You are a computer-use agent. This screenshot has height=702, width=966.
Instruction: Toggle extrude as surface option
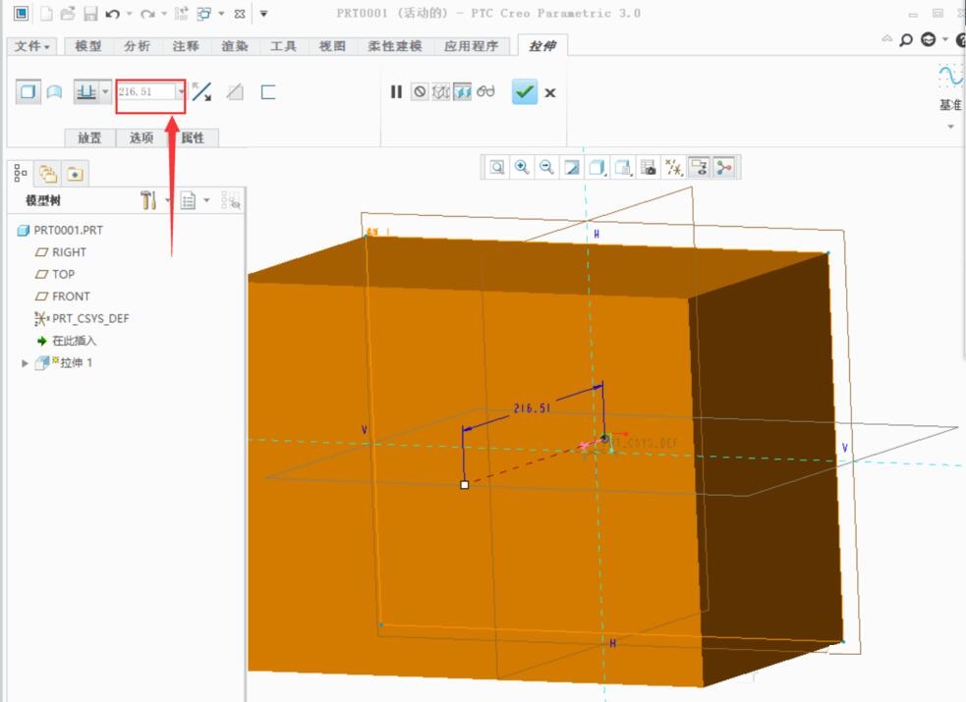[x=55, y=92]
